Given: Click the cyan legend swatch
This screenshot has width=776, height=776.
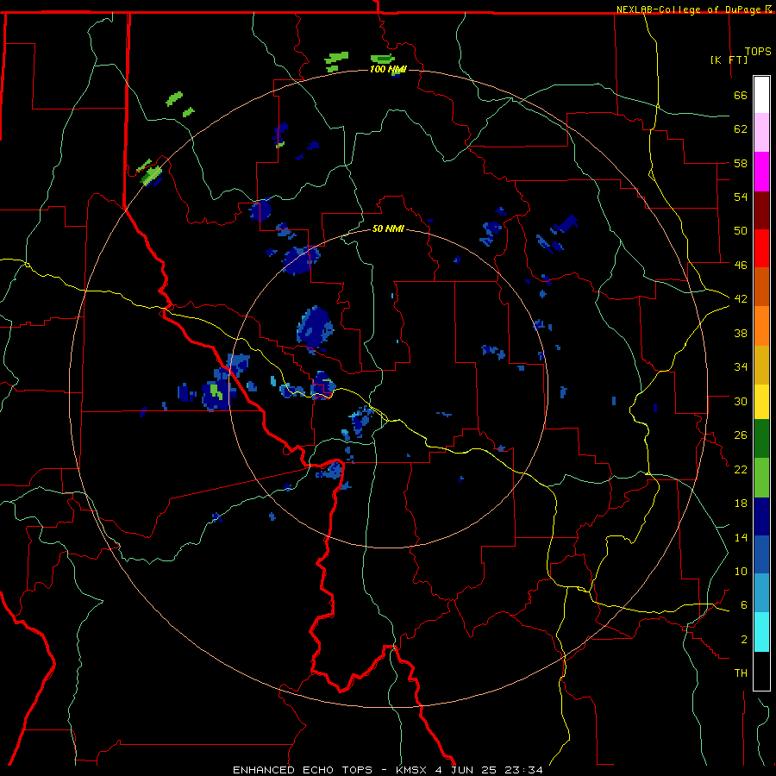Looking at the screenshot, I should 761,633.
